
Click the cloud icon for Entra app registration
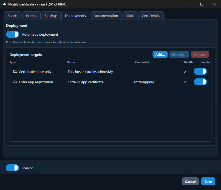coord(15,82)
